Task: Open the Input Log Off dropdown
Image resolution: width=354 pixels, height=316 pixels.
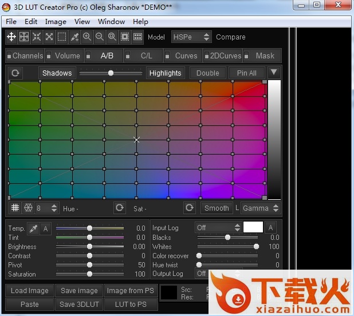Action: tap(218, 228)
